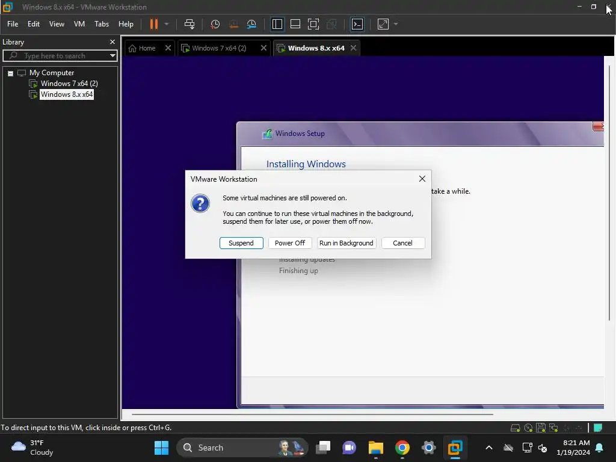
Task: Open File Explorer from the taskbar
Action: coord(375,448)
